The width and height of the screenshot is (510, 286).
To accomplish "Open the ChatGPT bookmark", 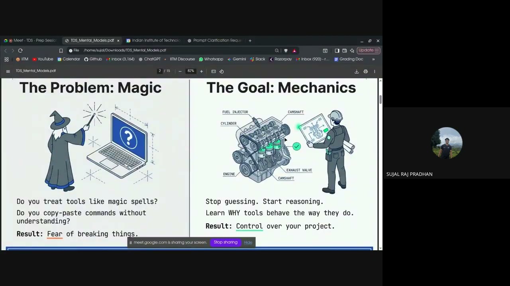I will [x=149, y=59].
